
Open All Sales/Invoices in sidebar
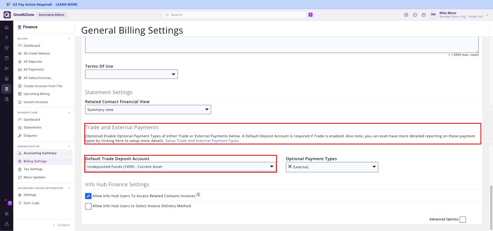37,78
